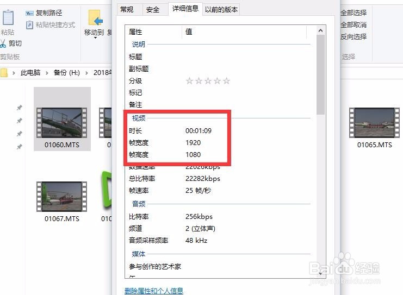Set rating to five stars in 分级

226,81
